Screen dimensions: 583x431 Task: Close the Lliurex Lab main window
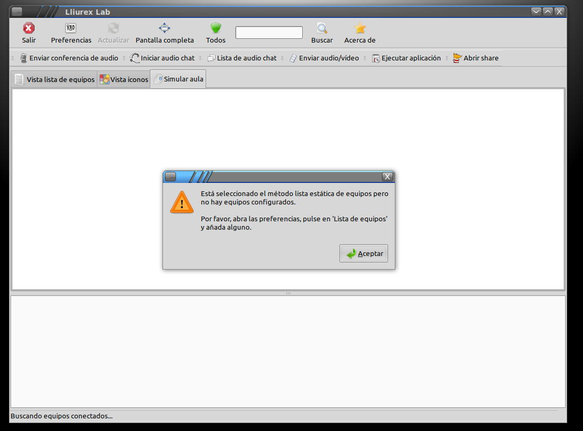(x=559, y=12)
